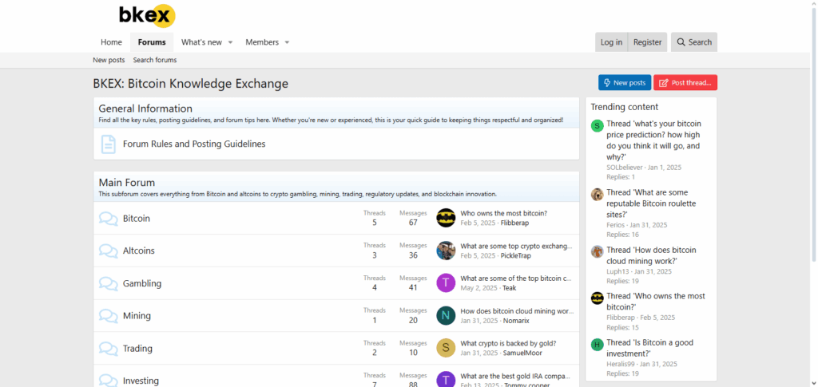Screen dimensions: 818x387
Task: Open Forum Rules and Posting Guidelines link
Action: coord(194,144)
